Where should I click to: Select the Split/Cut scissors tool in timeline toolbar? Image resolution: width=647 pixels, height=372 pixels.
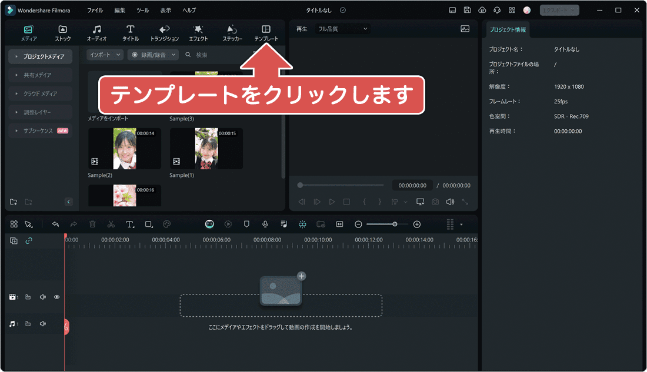(x=111, y=224)
